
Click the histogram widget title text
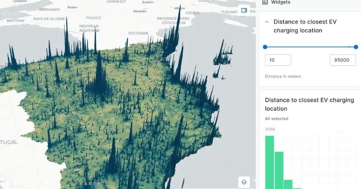[309, 104]
